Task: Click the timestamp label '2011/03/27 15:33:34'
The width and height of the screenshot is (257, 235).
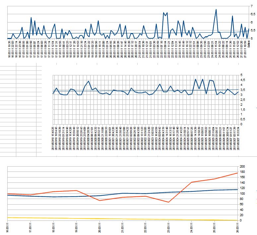Action: 238,138
